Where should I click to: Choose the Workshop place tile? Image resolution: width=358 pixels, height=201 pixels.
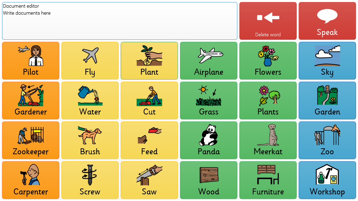(x=327, y=180)
